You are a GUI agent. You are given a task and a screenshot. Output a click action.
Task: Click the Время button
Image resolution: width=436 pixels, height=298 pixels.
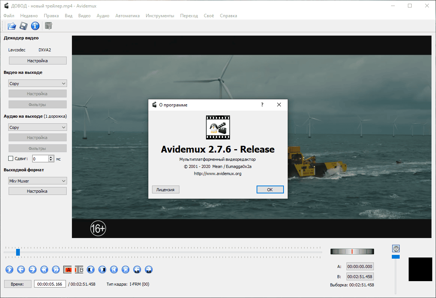coord(18,284)
